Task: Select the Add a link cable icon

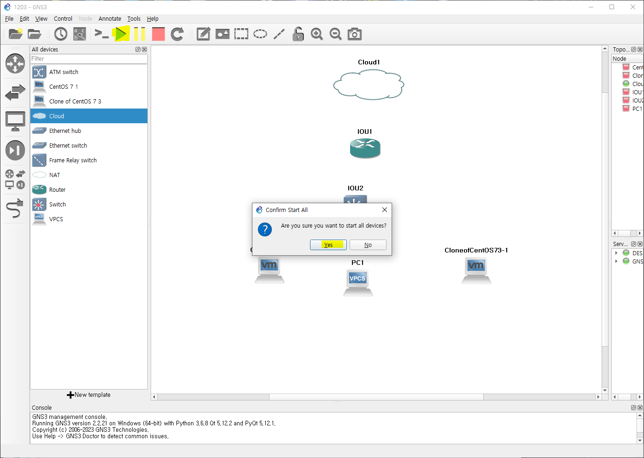Action: tap(15, 208)
